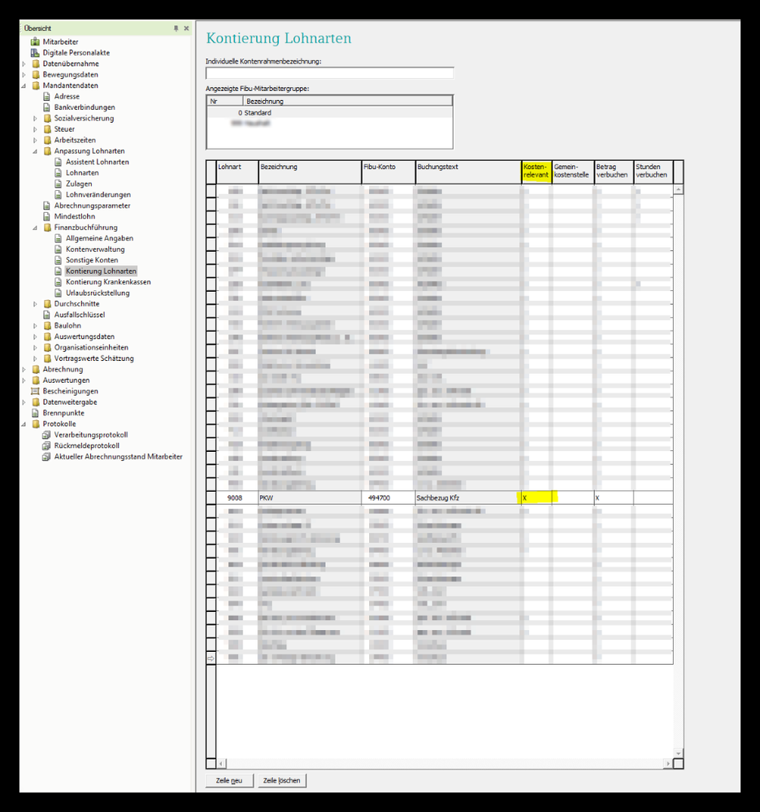Click the Adresse document icon
The image size is (760, 812).
coord(47,96)
